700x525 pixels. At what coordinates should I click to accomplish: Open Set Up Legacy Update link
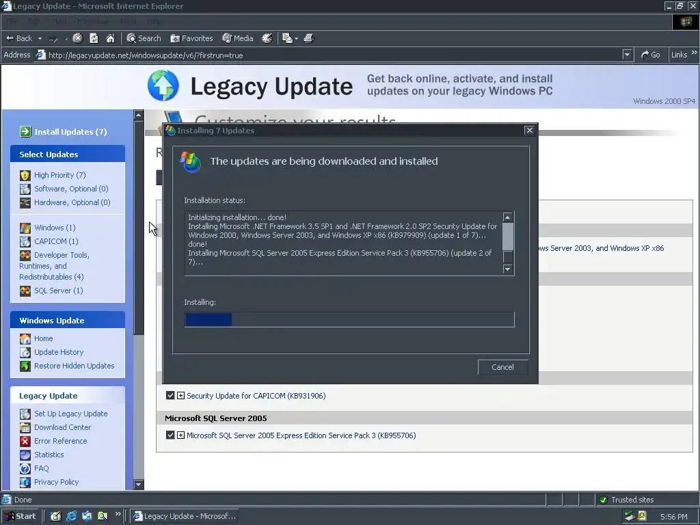(x=70, y=414)
